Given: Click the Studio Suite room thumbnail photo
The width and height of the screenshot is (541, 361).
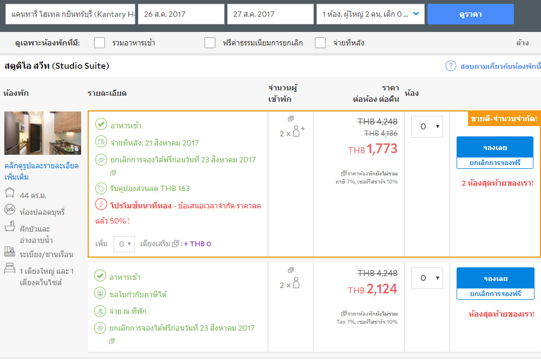Looking at the screenshot, I should [x=43, y=133].
